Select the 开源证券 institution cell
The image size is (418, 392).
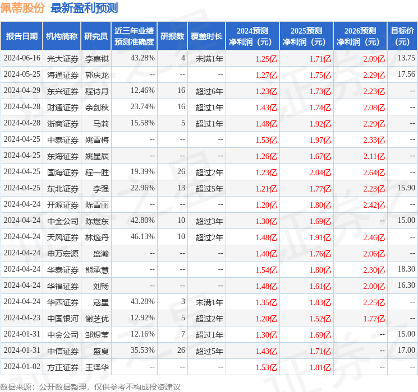click(63, 204)
